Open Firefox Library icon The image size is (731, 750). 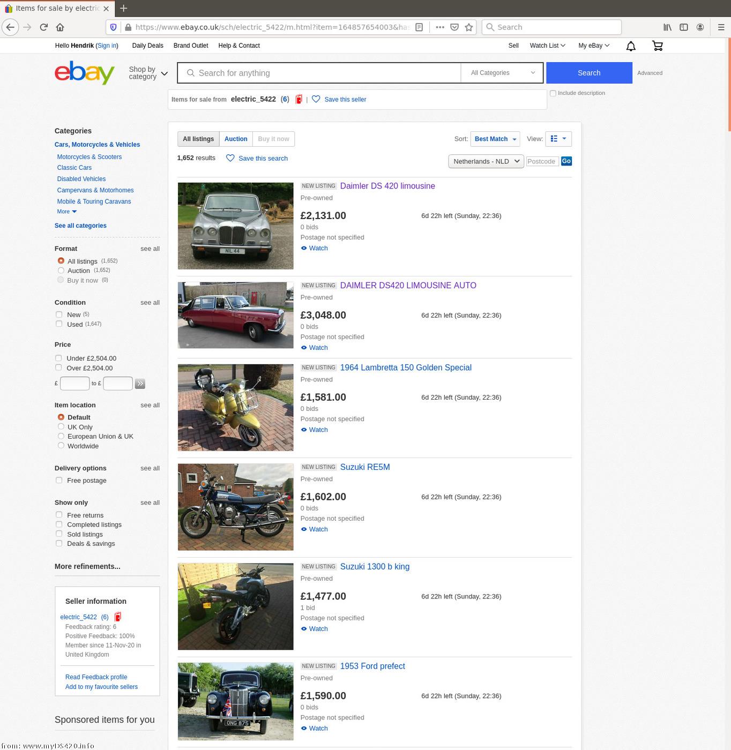[667, 27]
